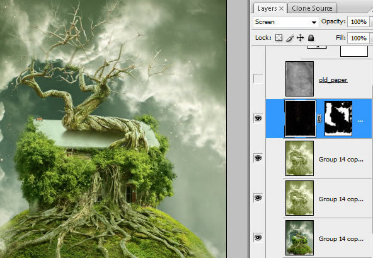Screen dimensions: 373x258
Task: Select the black layer thumbnail
Action: [x=300, y=119]
